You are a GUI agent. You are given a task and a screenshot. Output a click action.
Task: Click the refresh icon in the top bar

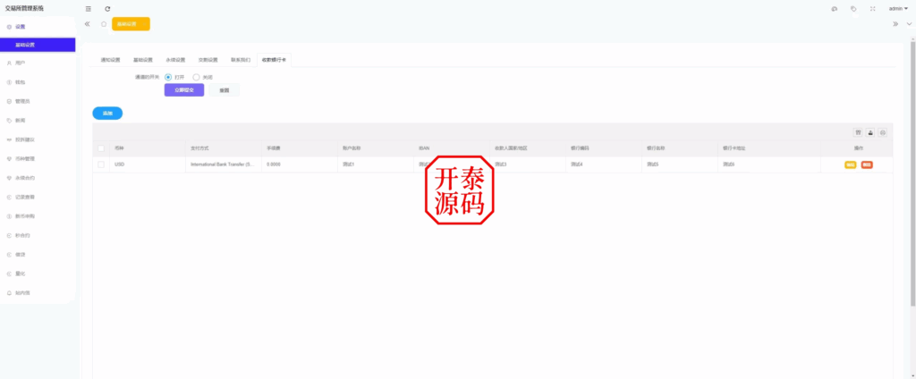(x=107, y=8)
